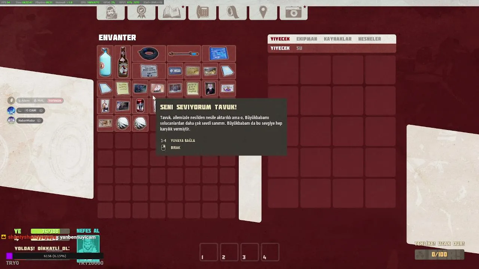
Task: Select the handwritten yellow sticky note
Action: point(123,89)
